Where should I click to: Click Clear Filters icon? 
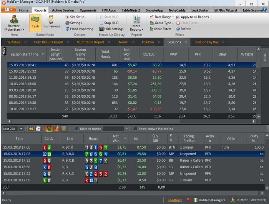pos(178,23)
